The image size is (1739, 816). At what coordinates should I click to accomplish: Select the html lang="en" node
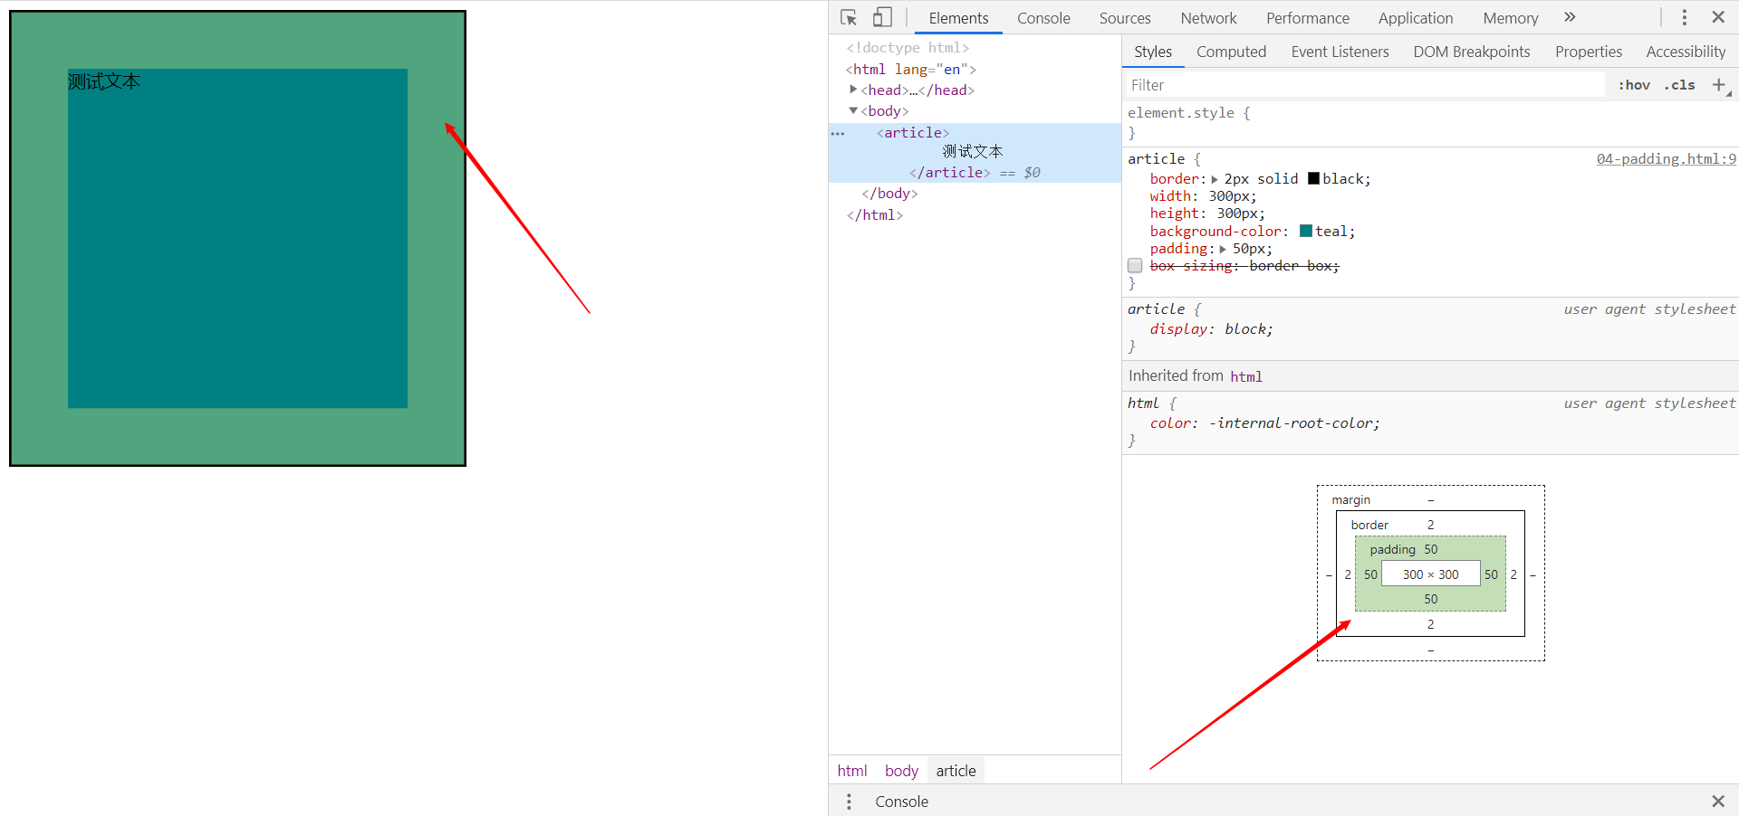(x=911, y=69)
